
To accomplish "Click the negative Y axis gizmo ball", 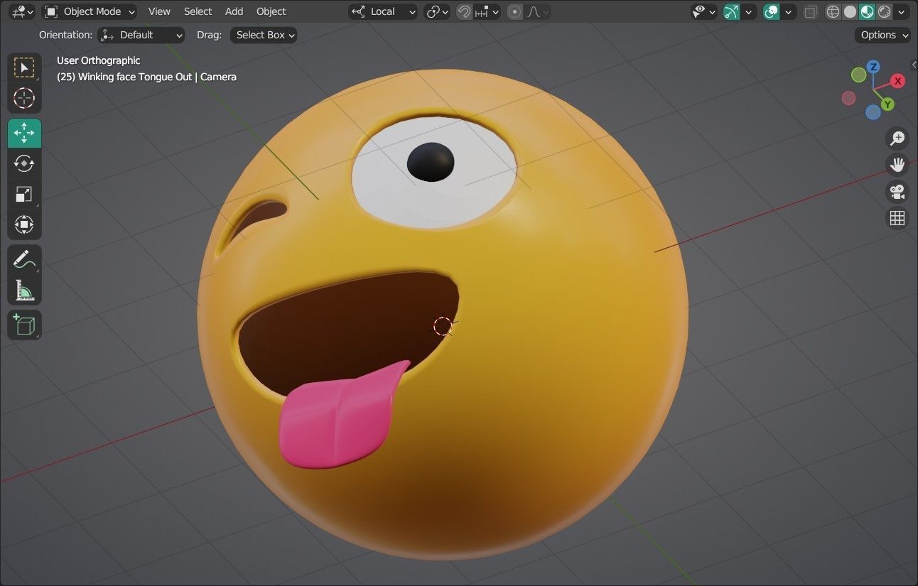I will coord(859,75).
